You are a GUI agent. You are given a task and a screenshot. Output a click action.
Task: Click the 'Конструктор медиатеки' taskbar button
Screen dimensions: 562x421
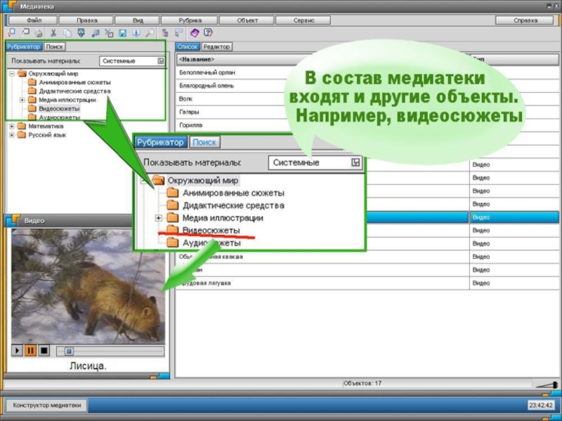pos(47,405)
